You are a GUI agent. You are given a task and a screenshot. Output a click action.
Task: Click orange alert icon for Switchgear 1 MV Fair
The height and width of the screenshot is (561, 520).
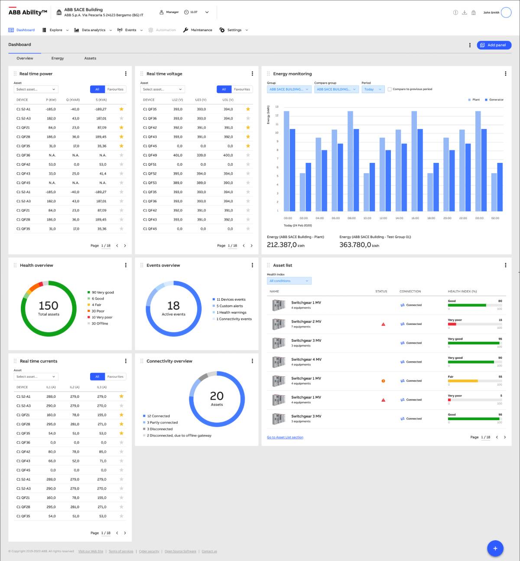pyautogui.click(x=383, y=381)
